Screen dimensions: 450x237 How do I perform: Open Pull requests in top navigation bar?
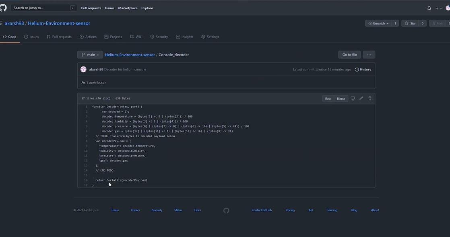point(91,8)
